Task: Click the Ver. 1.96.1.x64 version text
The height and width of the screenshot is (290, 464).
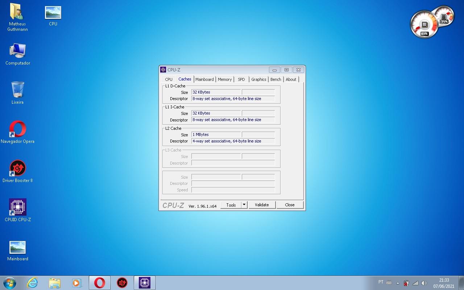Action: (x=202, y=206)
